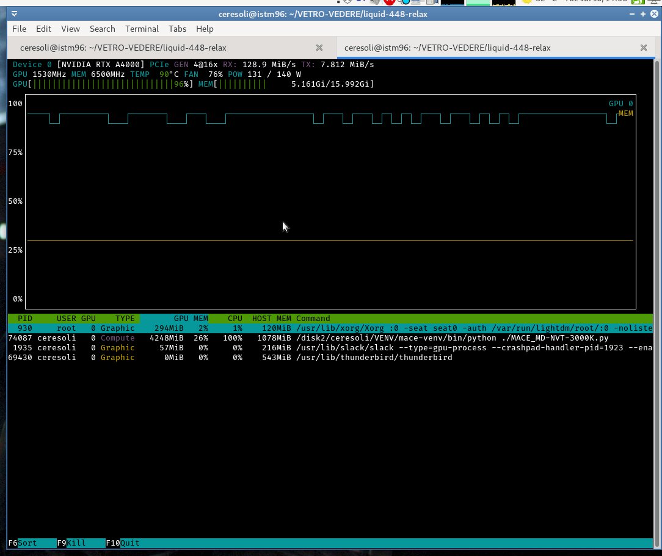
Task: Open the File menu
Action: pos(19,29)
